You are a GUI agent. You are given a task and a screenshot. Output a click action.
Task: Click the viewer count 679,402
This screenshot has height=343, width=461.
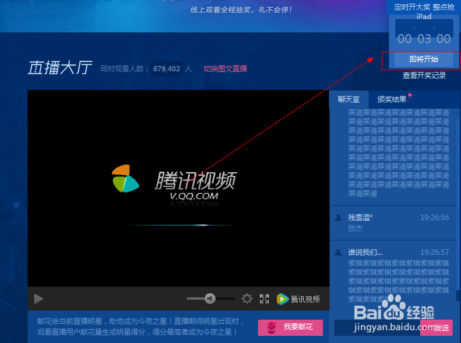point(166,69)
